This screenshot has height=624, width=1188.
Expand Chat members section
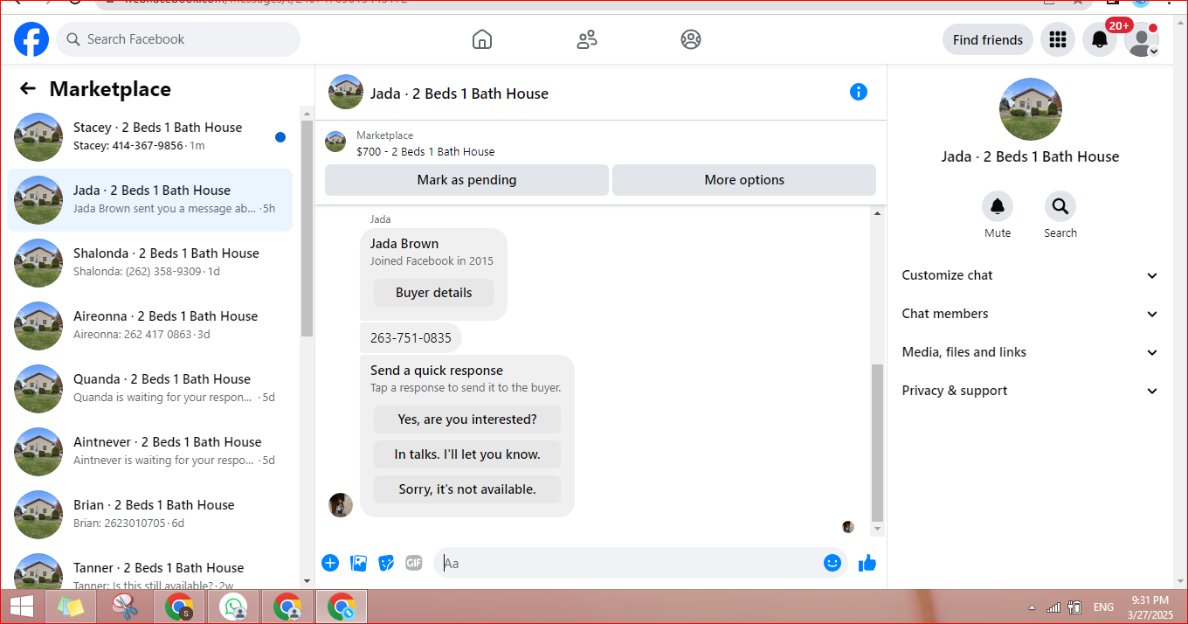point(1030,314)
